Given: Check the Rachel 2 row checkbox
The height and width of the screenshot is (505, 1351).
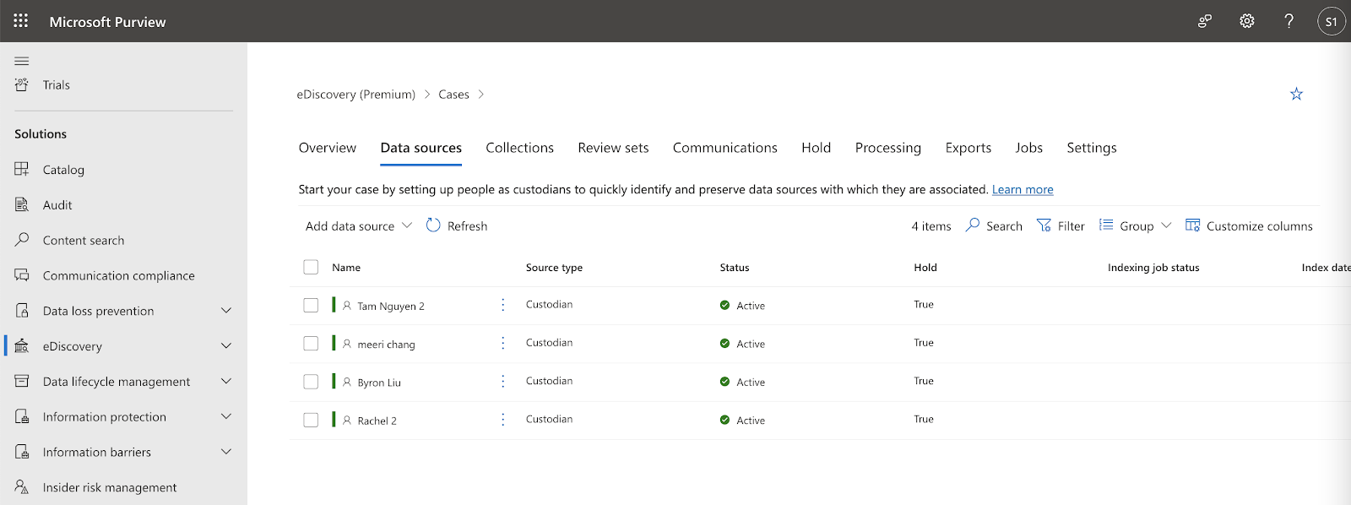Looking at the screenshot, I should (311, 420).
